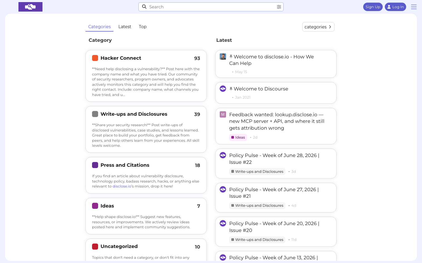
Task: Click Write-ups and Disclosures tag on Issue #21
Action: (257, 205)
